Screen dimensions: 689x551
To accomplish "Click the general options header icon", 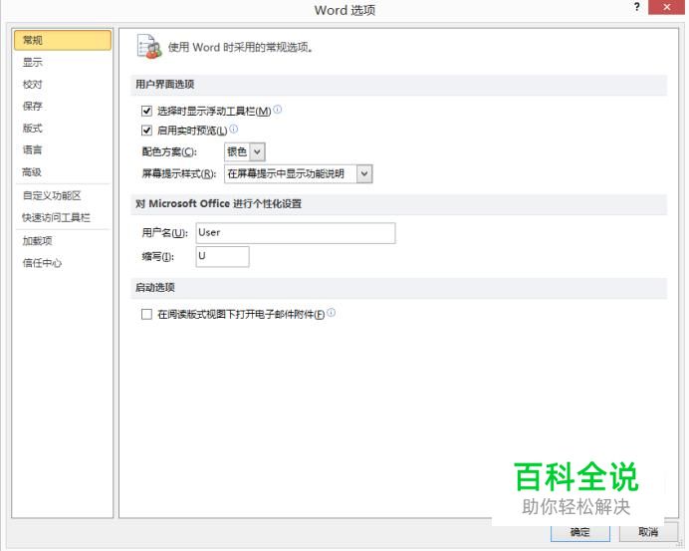I will (149, 47).
